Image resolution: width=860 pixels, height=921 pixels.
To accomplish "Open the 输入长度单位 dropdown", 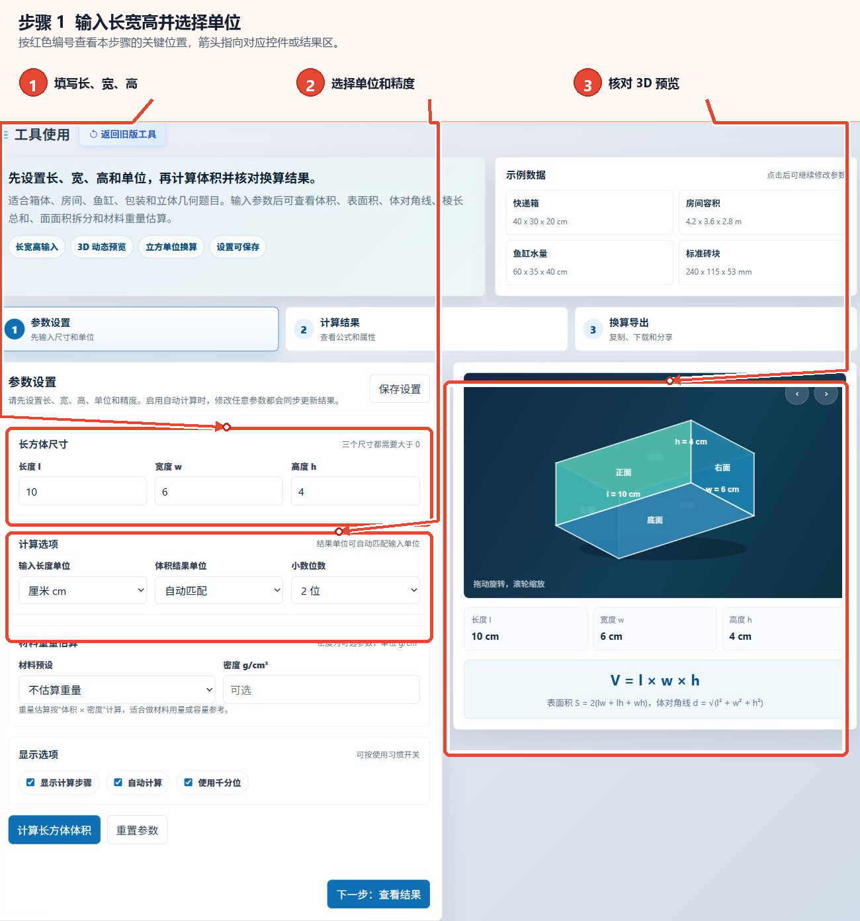I will pyautogui.click(x=83, y=590).
